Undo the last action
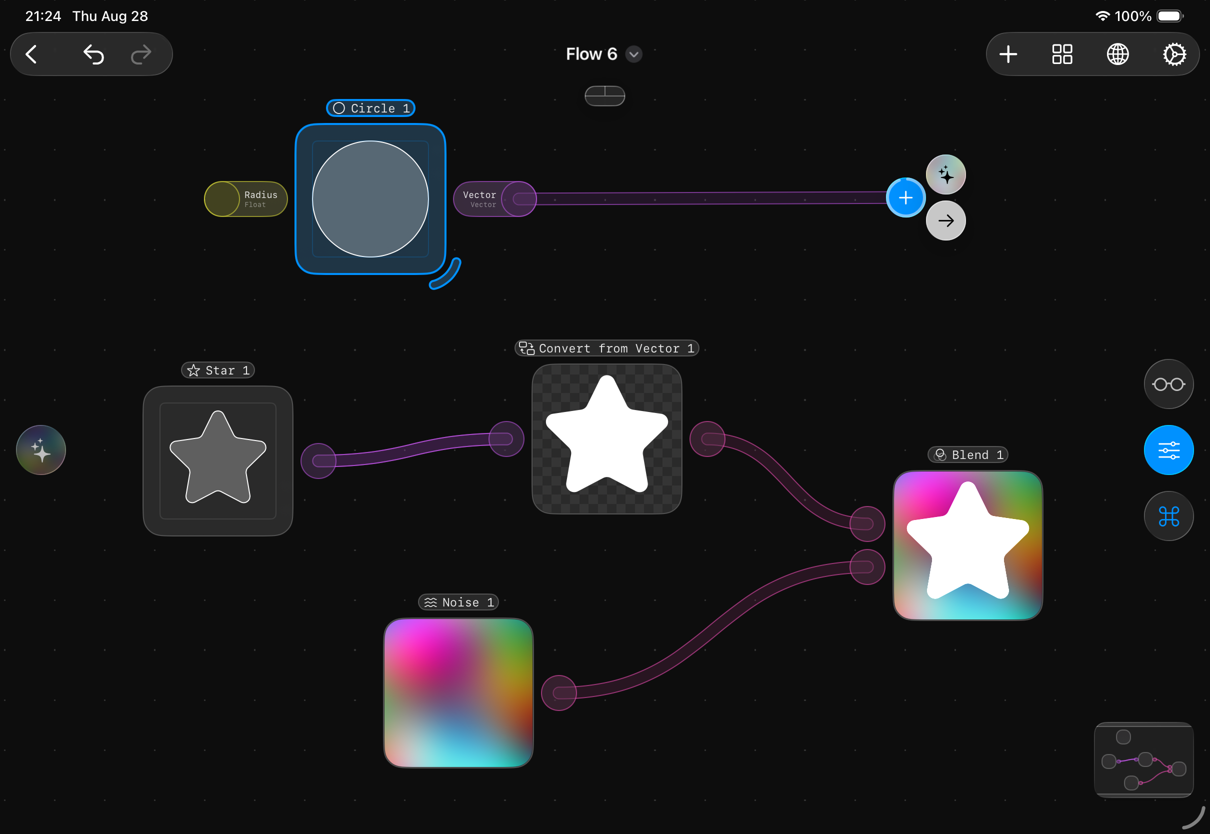 coord(94,54)
